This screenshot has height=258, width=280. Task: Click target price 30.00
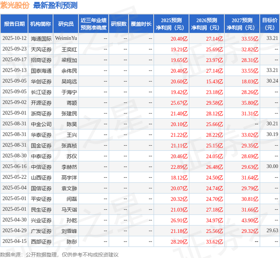point(272,166)
